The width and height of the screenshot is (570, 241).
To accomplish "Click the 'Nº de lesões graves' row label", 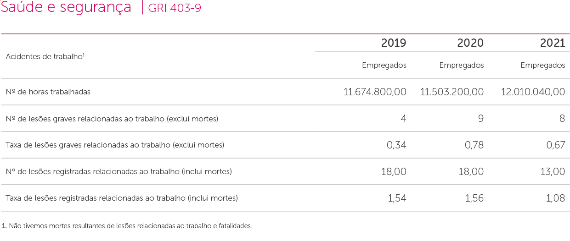I will tap(112, 119).
